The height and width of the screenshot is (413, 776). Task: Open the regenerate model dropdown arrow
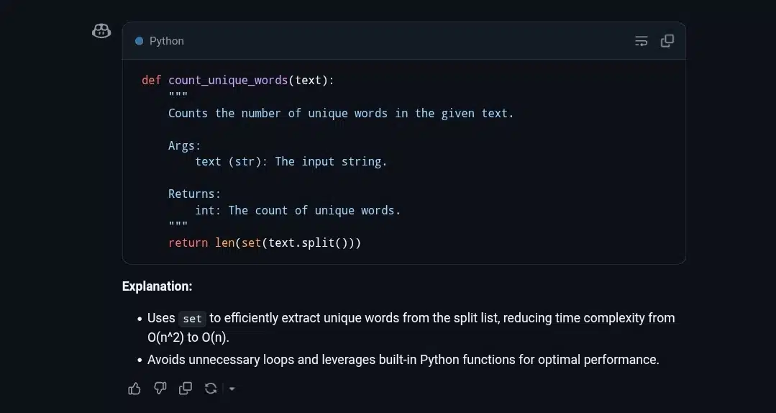pyautogui.click(x=232, y=389)
